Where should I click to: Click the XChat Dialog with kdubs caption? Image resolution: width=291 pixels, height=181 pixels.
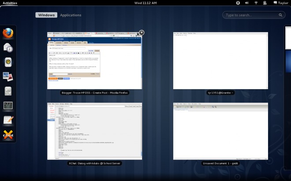coord(95,163)
